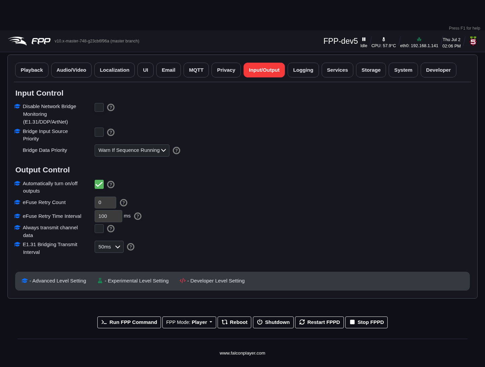Click advanced icon beside E1.31 Bridging Transmit
The width and height of the screenshot is (485, 367).
pos(18,244)
